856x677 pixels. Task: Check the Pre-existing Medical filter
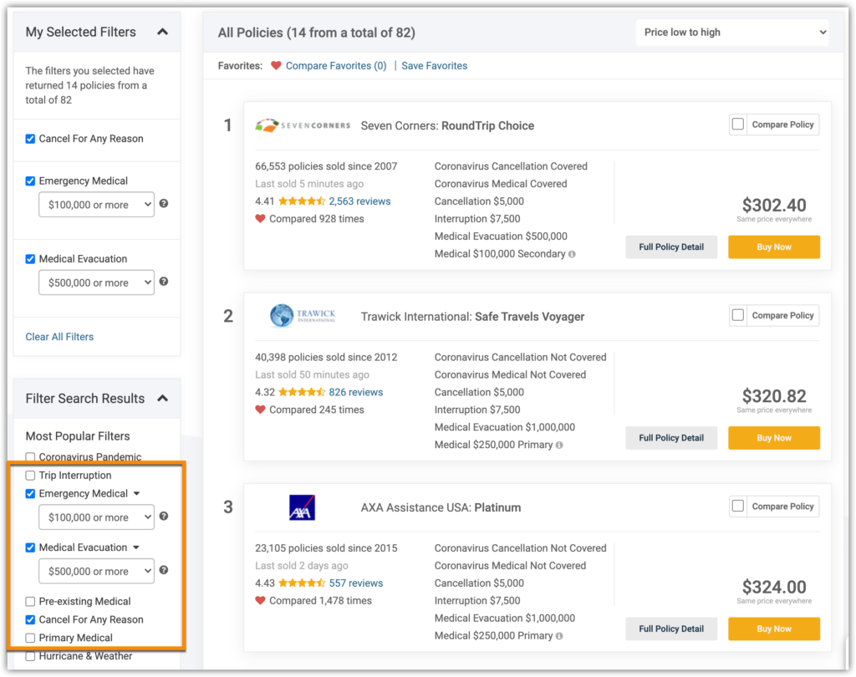(x=31, y=602)
